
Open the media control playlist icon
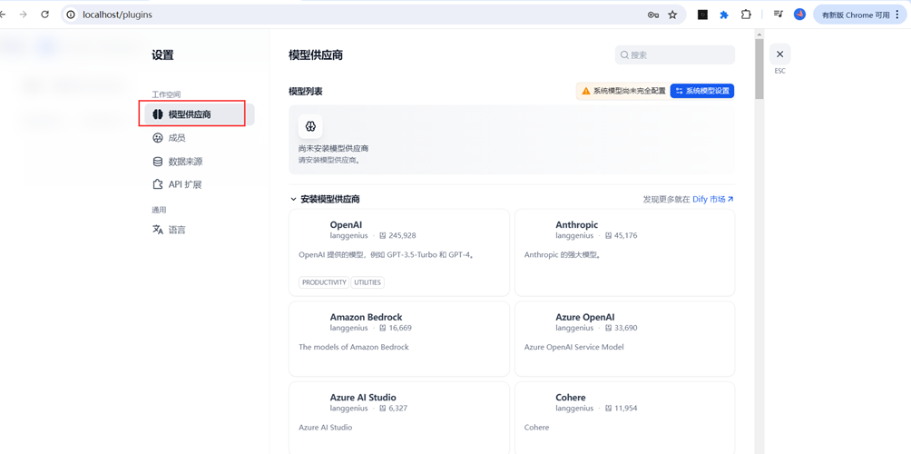coord(778,15)
